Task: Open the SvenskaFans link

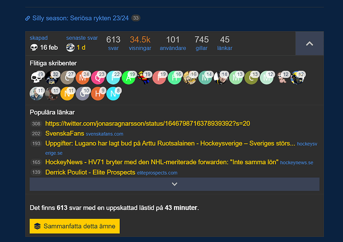Action: click(x=64, y=134)
